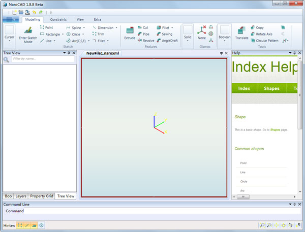Image resolution: width=305 pixels, height=232 pixels.
Task: Click the Undo arrow icon
Action: coord(34,12)
